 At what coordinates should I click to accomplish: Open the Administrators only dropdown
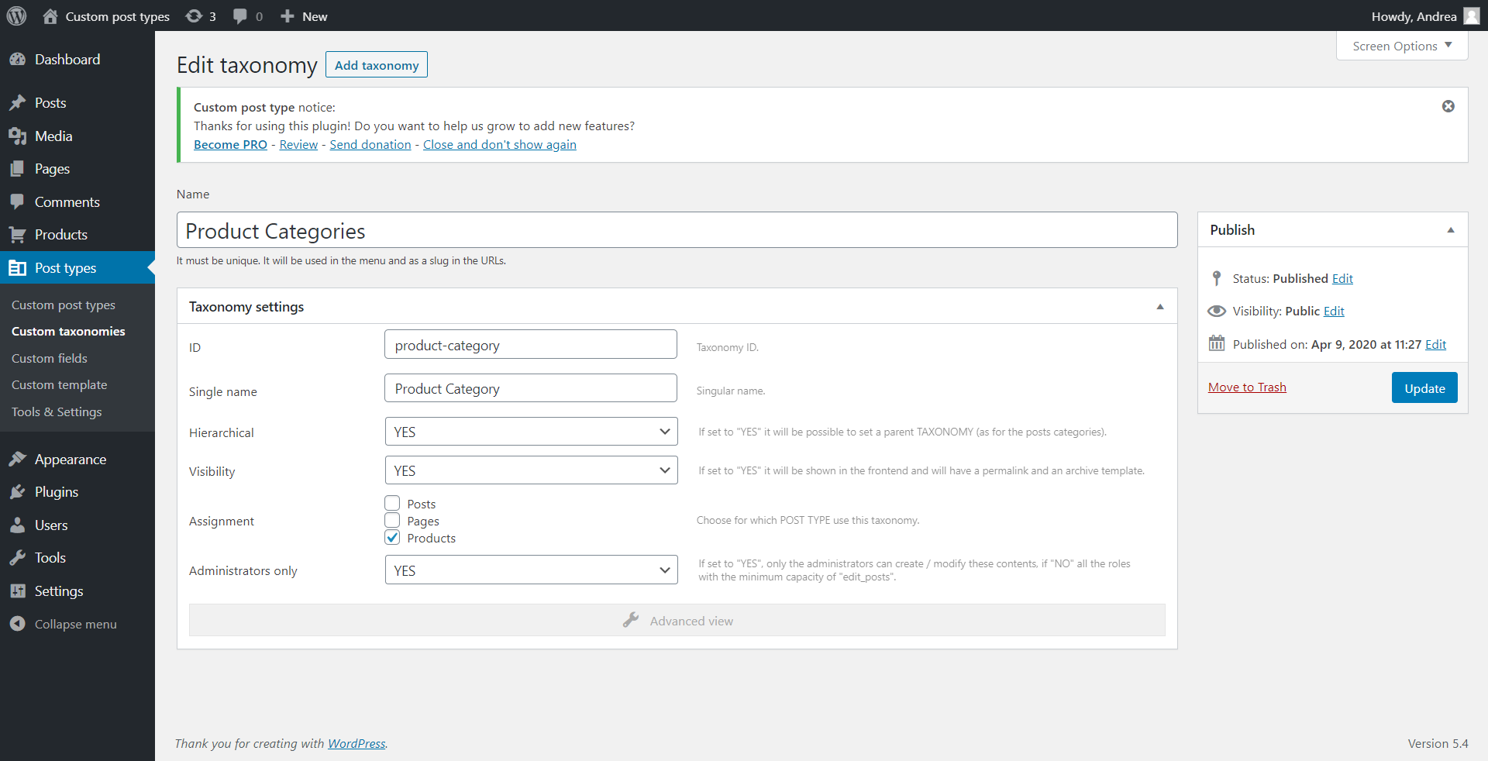(x=531, y=570)
